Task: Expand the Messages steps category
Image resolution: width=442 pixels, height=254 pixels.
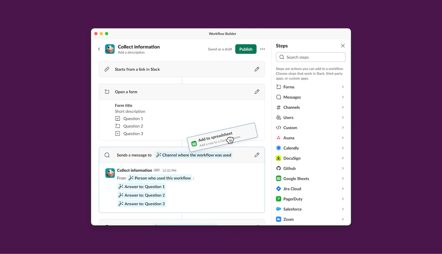Action: [x=343, y=97]
